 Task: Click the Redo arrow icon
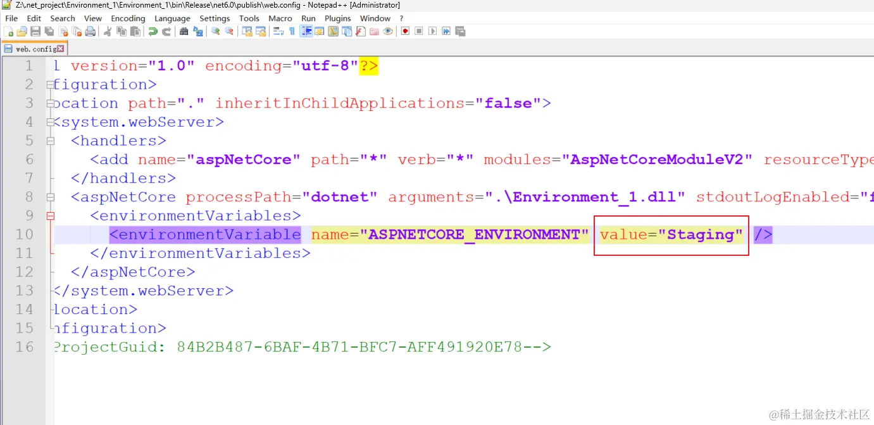click(166, 31)
